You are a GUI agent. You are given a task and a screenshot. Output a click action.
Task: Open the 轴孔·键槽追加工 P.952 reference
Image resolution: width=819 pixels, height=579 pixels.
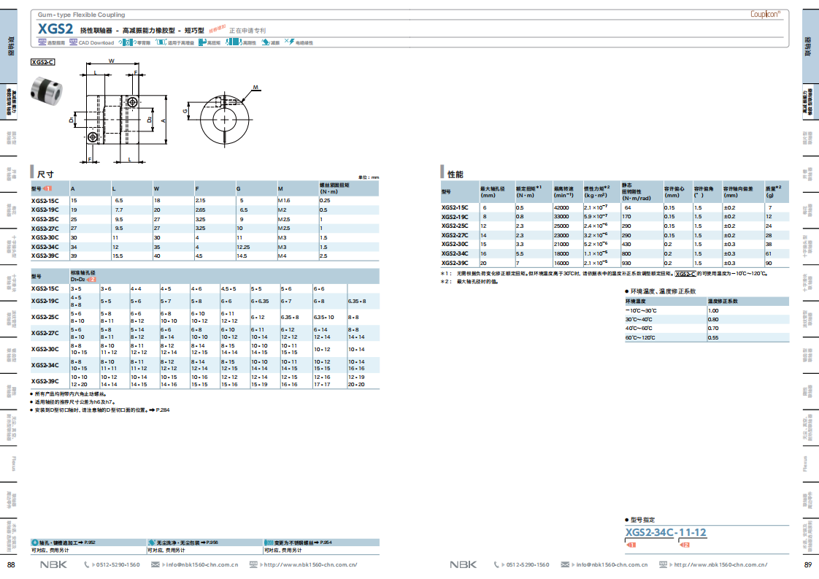[67, 543]
